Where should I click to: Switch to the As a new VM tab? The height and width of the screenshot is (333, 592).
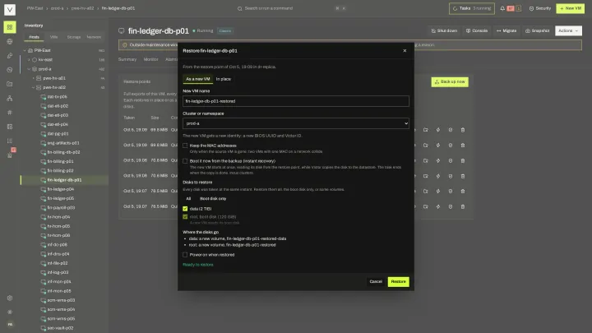(198, 79)
